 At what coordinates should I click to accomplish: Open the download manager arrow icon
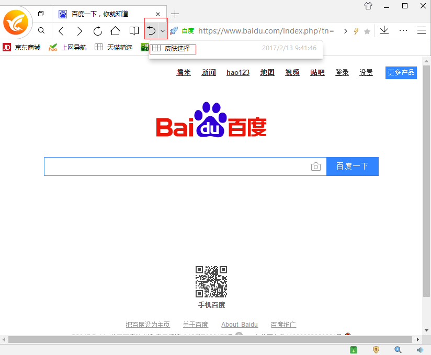[384, 30]
